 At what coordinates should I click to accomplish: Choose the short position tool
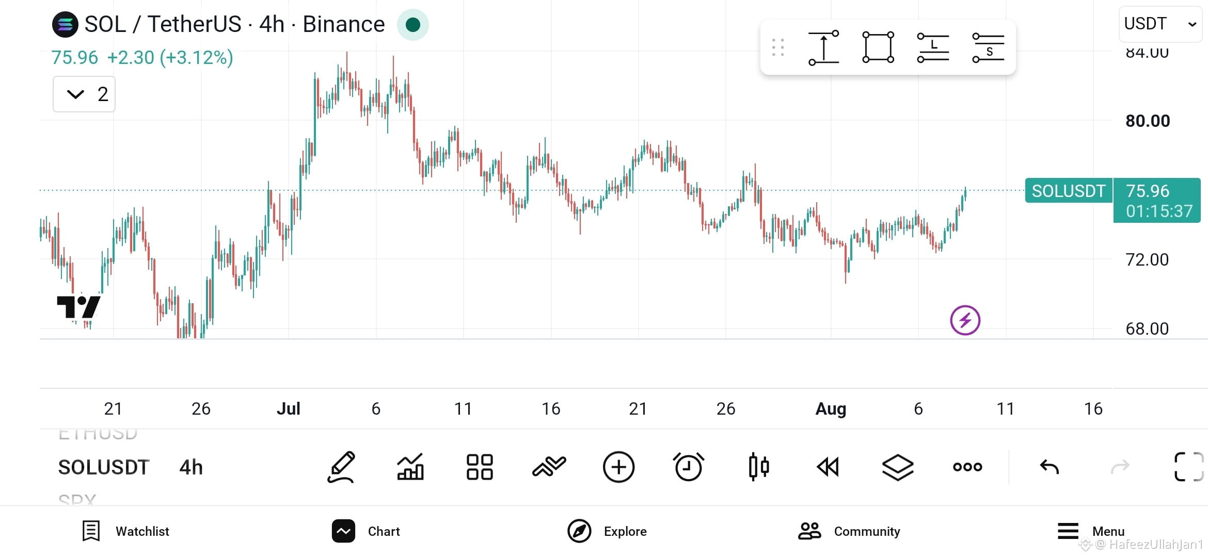pyautogui.click(x=988, y=47)
